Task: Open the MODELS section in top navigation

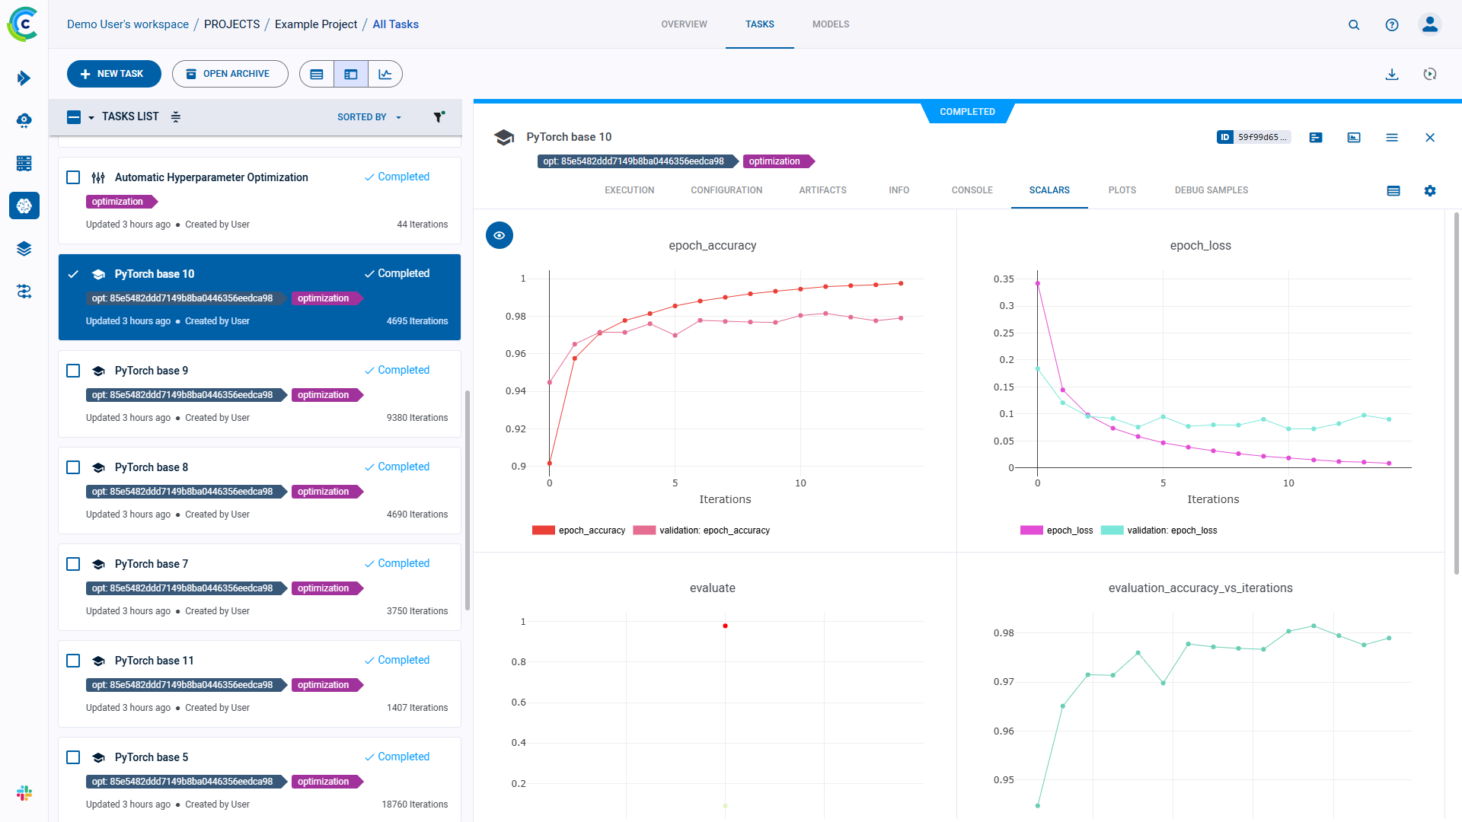Action: [x=830, y=24]
